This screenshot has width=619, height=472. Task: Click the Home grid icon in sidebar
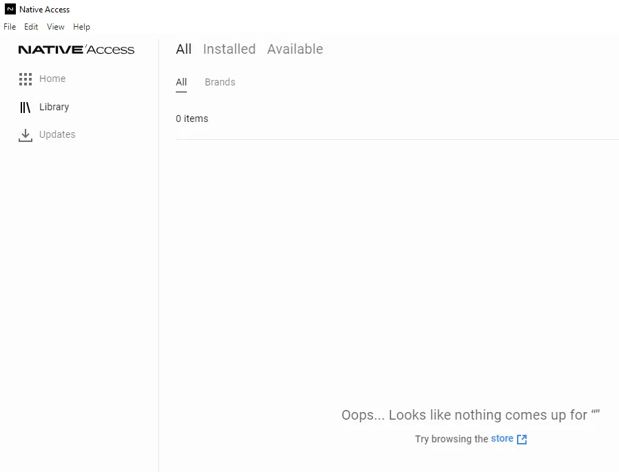coord(26,79)
